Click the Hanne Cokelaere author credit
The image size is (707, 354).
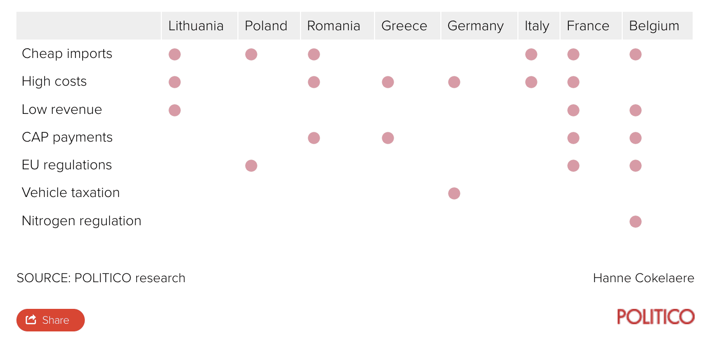coord(643,278)
